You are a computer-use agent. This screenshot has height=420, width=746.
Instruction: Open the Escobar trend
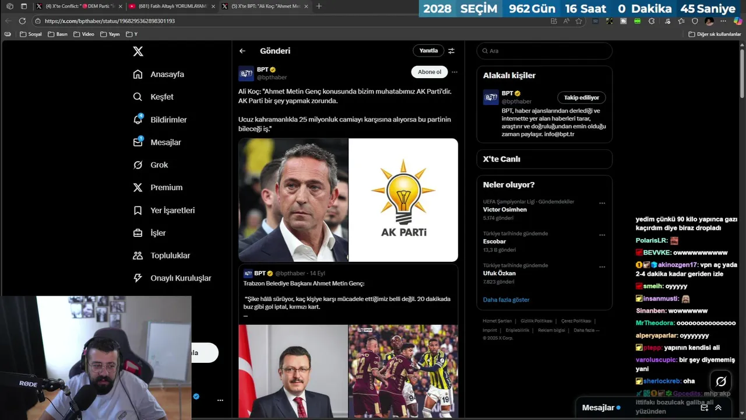point(544,242)
